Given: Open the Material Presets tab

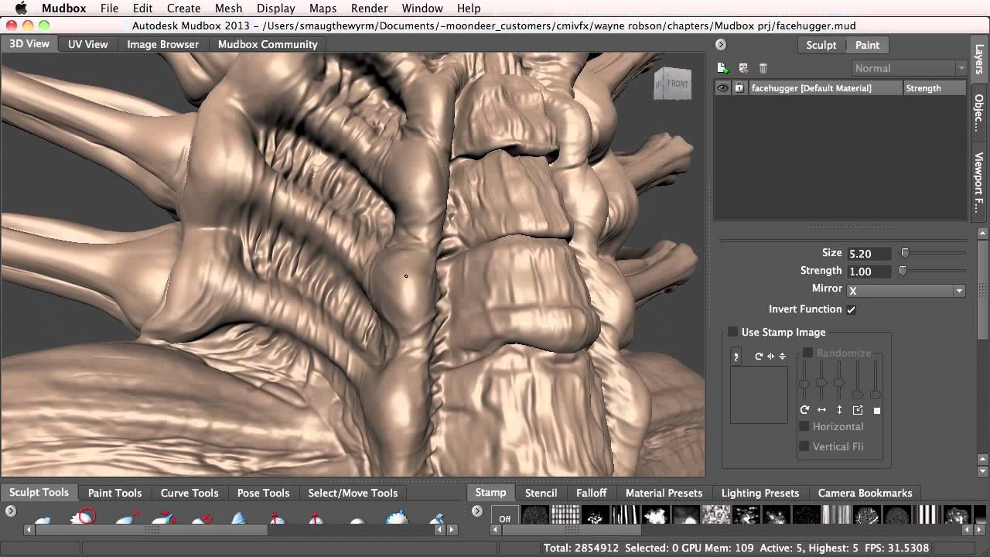Looking at the screenshot, I should tap(664, 493).
